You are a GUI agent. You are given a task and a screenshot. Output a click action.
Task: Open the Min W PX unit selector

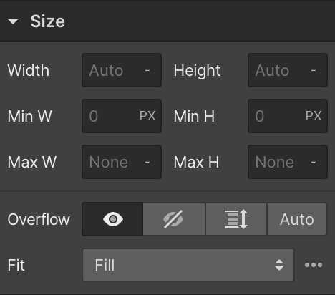[x=147, y=116]
